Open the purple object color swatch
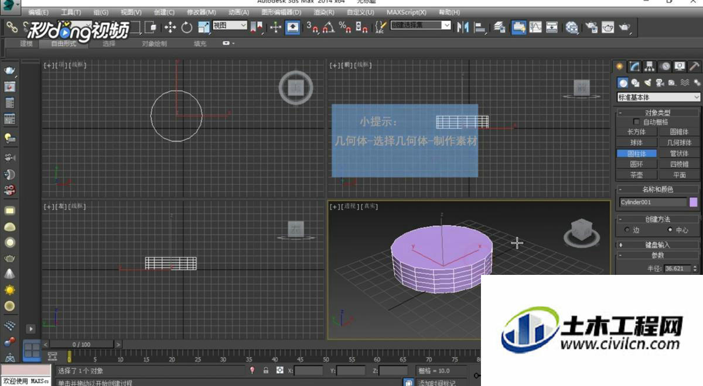 click(x=694, y=202)
